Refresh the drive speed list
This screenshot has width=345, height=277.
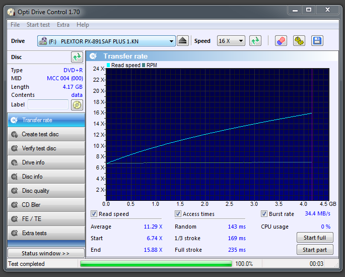(x=255, y=41)
